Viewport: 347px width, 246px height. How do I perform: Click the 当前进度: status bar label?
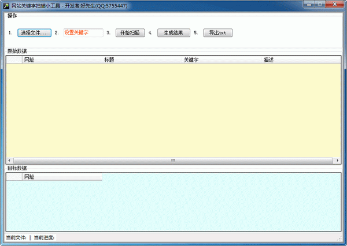[44, 237]
